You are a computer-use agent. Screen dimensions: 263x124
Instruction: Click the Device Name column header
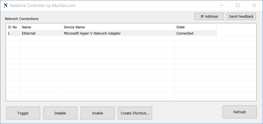pos(119,27)
